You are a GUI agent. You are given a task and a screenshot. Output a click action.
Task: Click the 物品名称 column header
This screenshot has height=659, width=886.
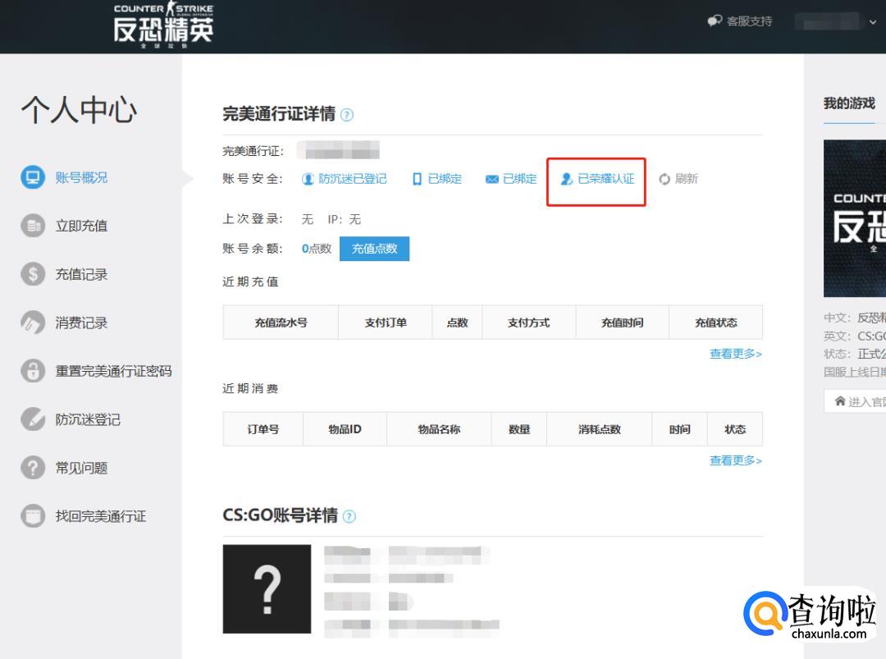pos(439,429)
